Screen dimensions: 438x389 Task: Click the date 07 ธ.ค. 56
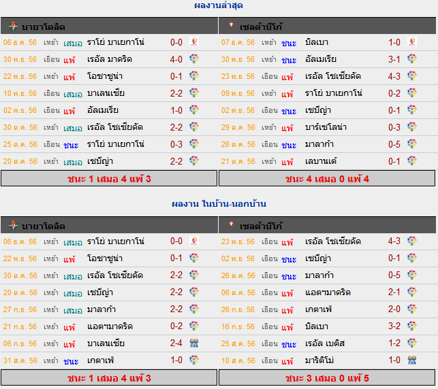click(x=238, y=42)
